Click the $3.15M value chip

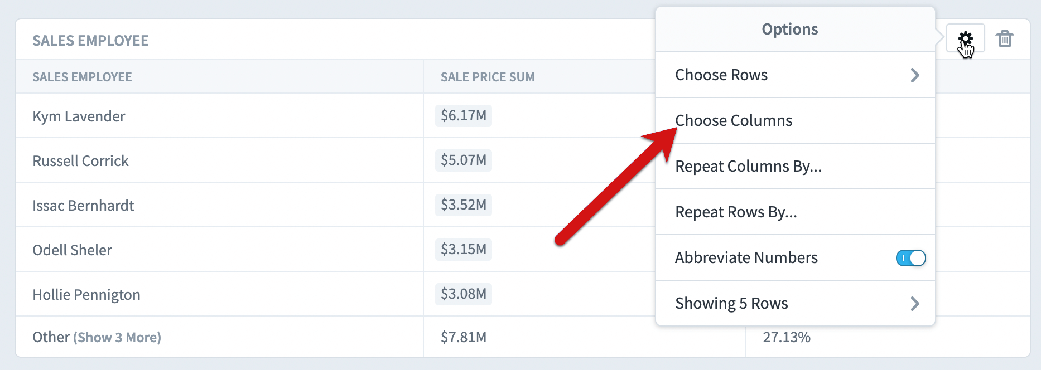click(464, 250)
